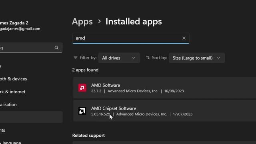The image size is (256, 144).
Task: Open the All drives filter dropdown
Action: pos(119,58)
